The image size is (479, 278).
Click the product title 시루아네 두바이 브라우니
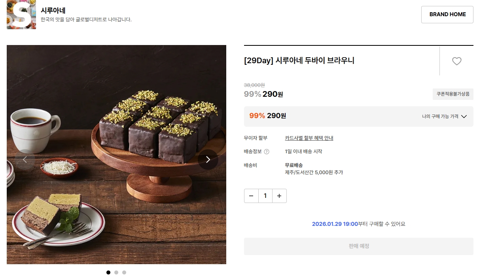tap(299, 61)
